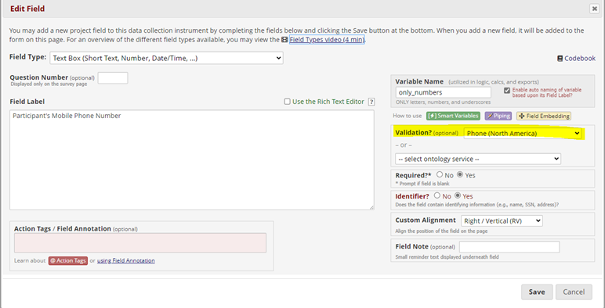Uncheck the auto naming of variable checkbox
Image resolution: width=605 pixels, height=308 pixels.
507,91
